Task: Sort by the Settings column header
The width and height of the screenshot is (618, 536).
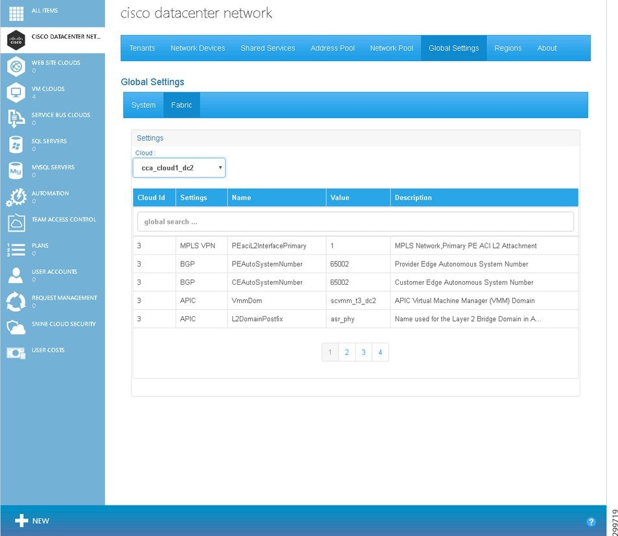Action: pyautogui.click(x=202, y=198)
